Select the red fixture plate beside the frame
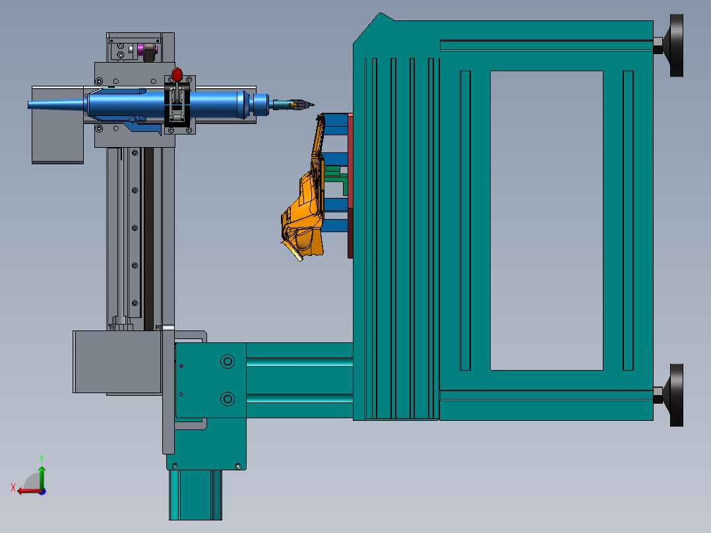 350,186
